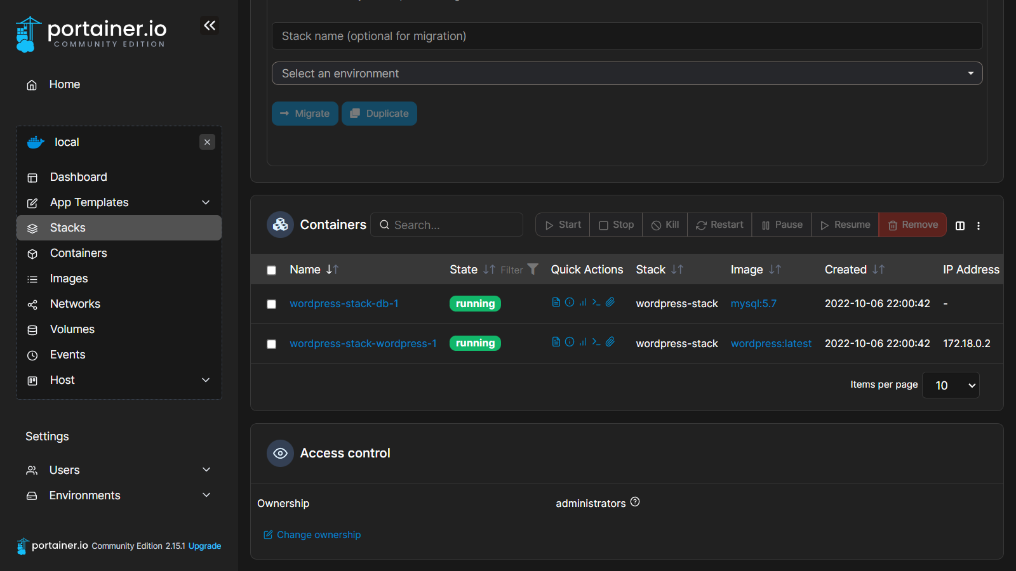
Task: Click the State filter funnel icon
Action: [533, 269]
